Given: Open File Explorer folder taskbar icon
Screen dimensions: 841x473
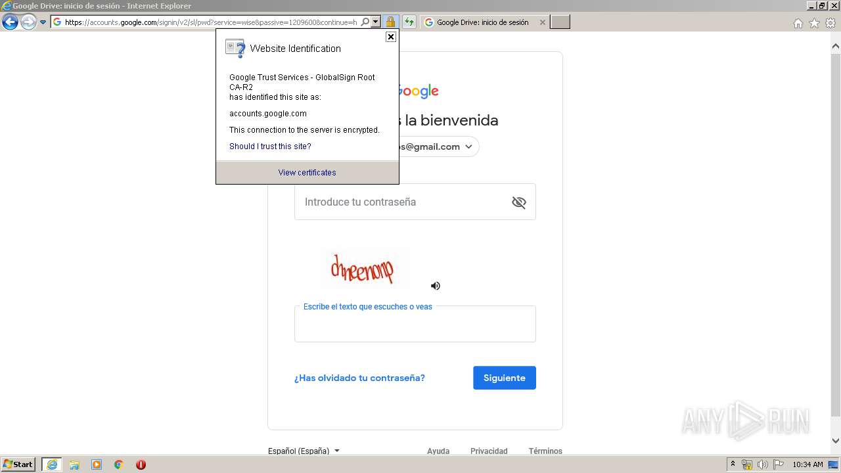Looking at the screenshot, I should click(74, 464).
